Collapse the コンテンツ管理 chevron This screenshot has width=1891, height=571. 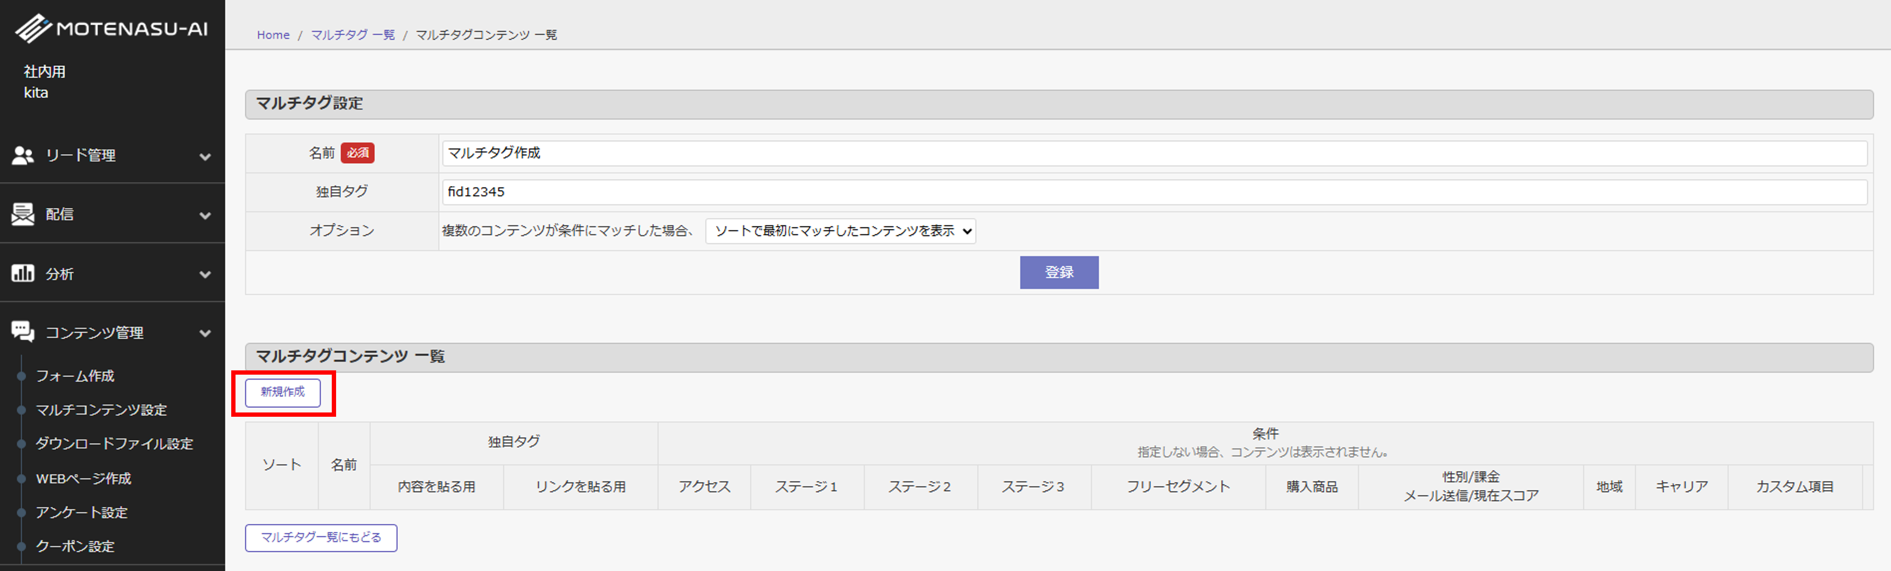click(205, 333)
